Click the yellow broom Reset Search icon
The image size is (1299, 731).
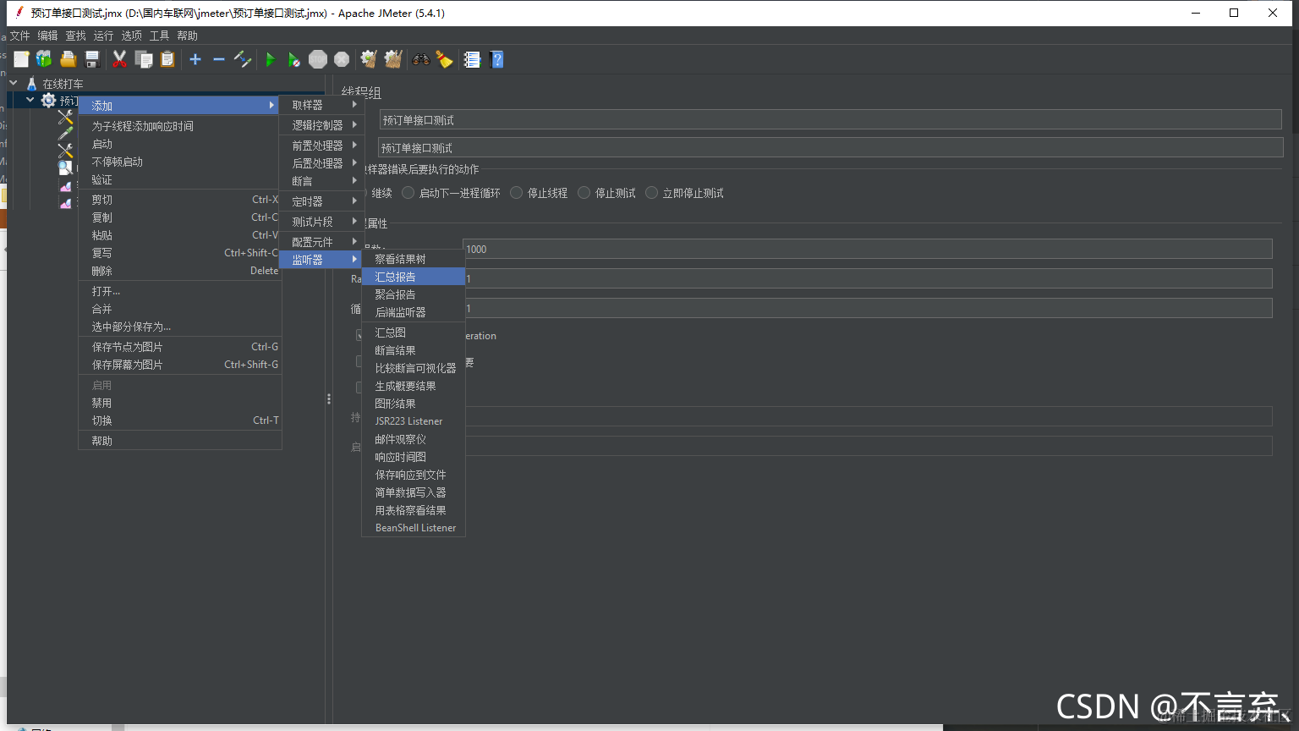[x=444, y=59]
